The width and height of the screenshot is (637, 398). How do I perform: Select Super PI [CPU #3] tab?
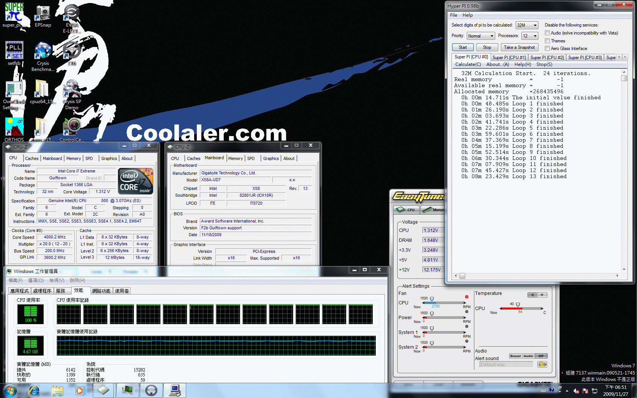585,58
